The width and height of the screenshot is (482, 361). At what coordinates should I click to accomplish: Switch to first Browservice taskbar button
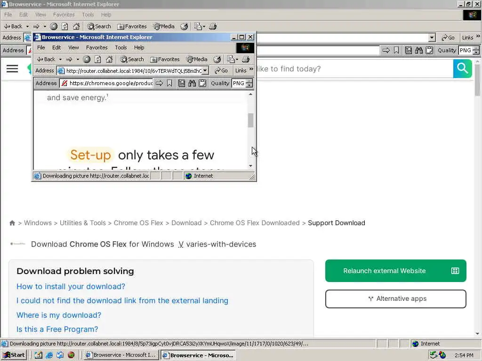coord(121,355)
